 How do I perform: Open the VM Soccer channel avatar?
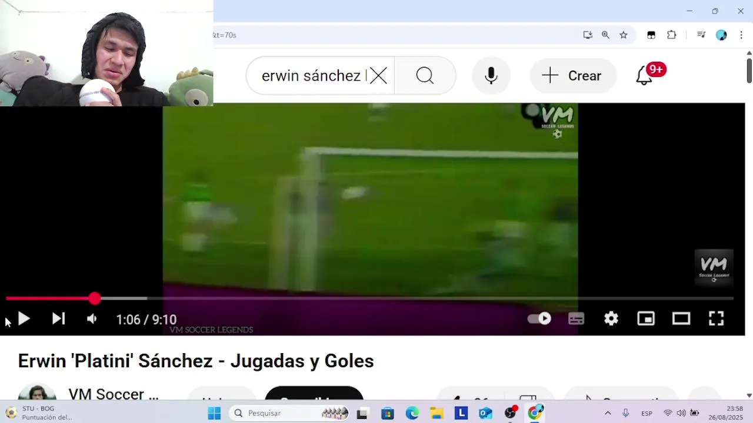click(x=37, y=392)
